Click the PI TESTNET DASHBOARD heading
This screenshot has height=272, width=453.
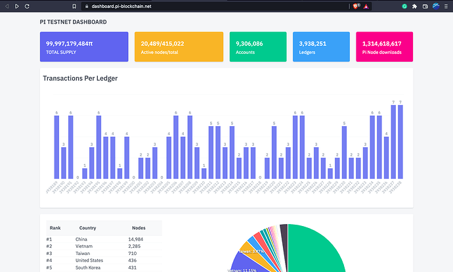point(73,22)
